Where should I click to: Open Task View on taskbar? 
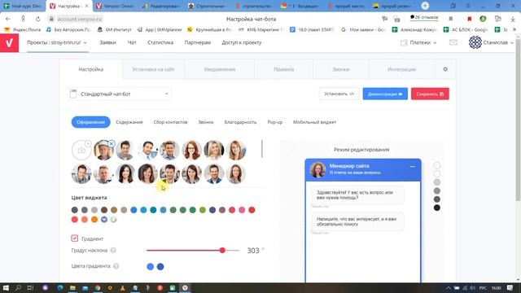point(30,287)
